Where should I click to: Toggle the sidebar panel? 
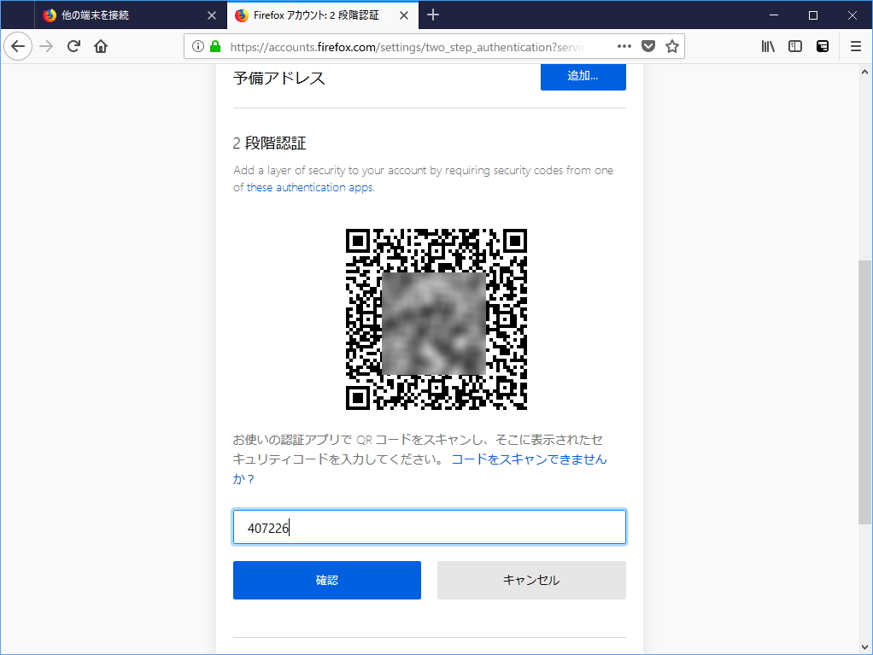coord(795,46)
